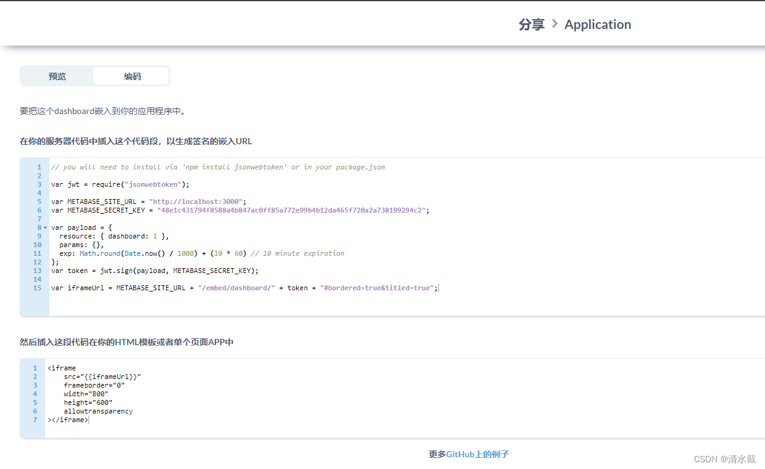Click the heading about the HTML template code
Viewport: 765px width, 469px height.
click(x=126, y=342)
